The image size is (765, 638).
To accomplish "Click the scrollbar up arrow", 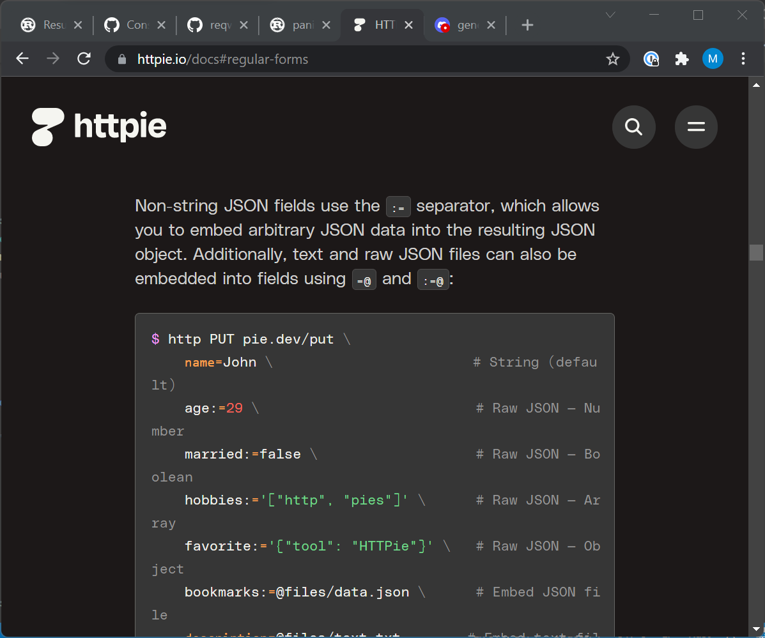I will coord(756,85).
